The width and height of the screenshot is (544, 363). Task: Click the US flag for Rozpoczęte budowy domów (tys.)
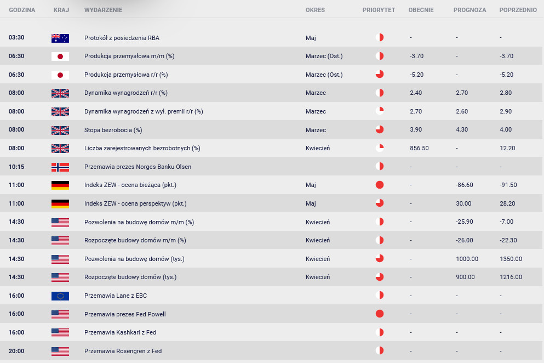60,277
